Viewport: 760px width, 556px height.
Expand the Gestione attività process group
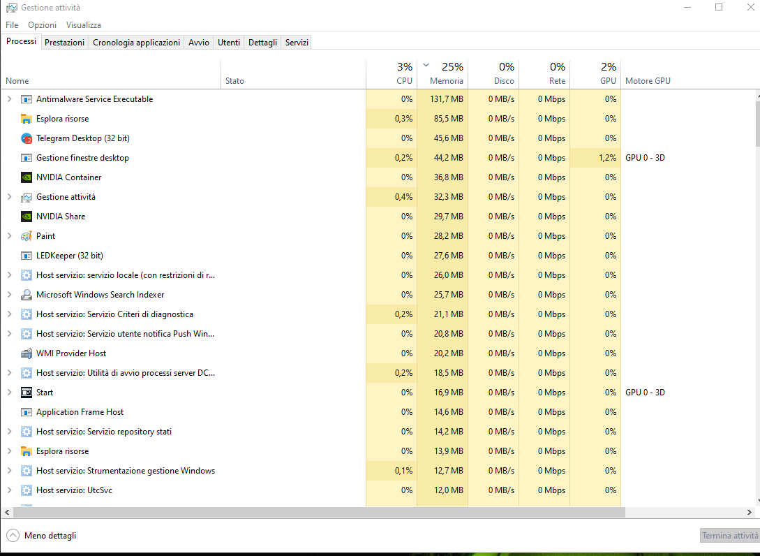coord(9,197)
